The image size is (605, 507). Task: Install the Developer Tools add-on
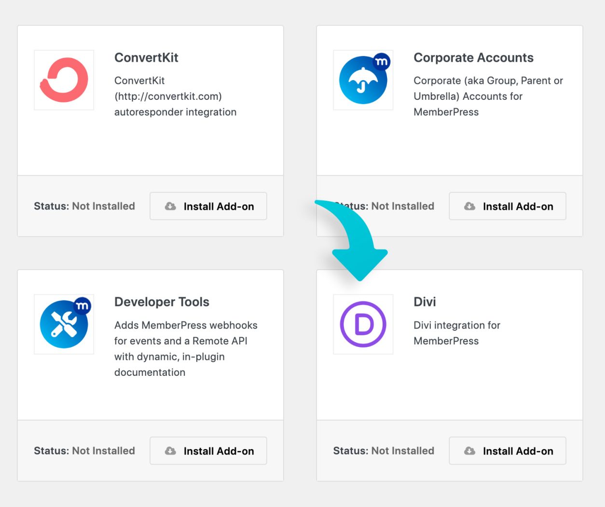[208, 451]
